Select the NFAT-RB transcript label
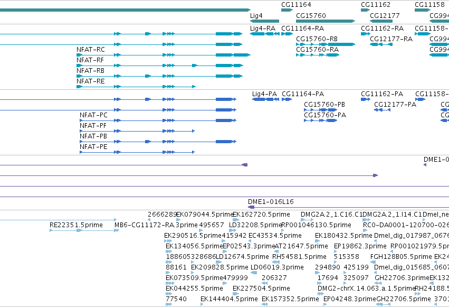This screenshot has height=307, width=449. (x=90, y=70)
